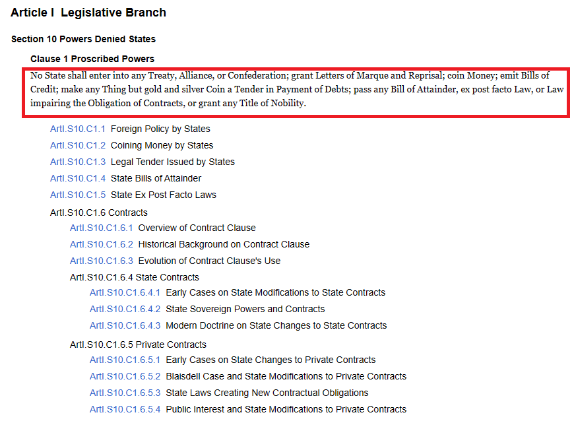Open Historical Background on Contract Clause link

[x=224, y=244]
